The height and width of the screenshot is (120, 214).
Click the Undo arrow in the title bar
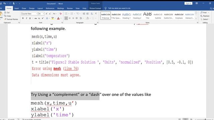(x=4, y=3)
